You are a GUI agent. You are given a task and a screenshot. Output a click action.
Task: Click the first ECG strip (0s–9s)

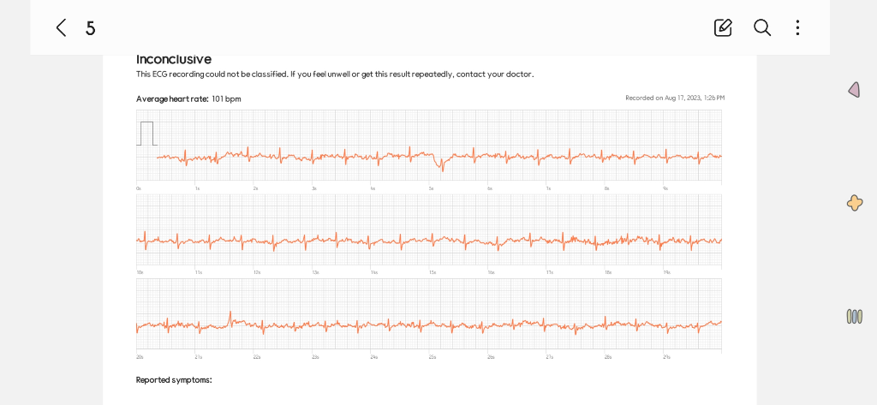coord(428,146)
